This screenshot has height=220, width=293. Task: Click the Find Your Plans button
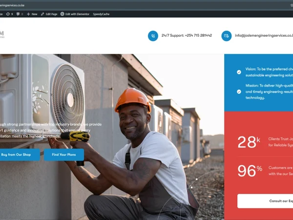point(64,154)
